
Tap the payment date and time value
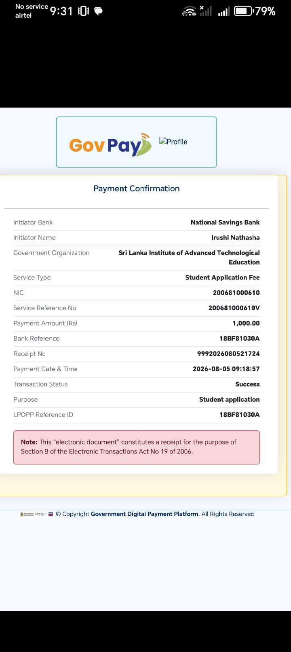pyautogui.click(x=226, y=369)
